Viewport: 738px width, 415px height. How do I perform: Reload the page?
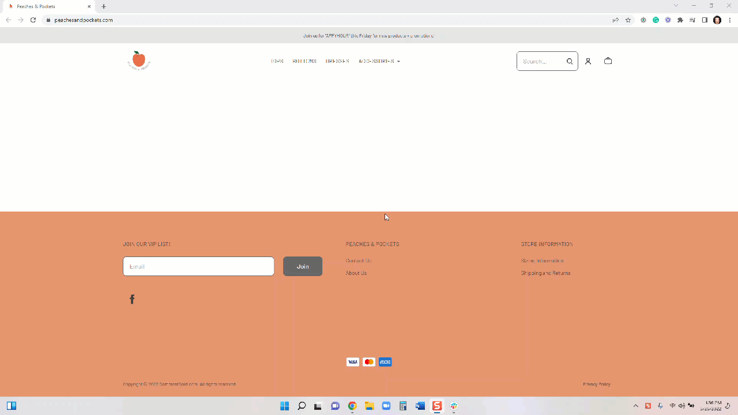point(33,20)
